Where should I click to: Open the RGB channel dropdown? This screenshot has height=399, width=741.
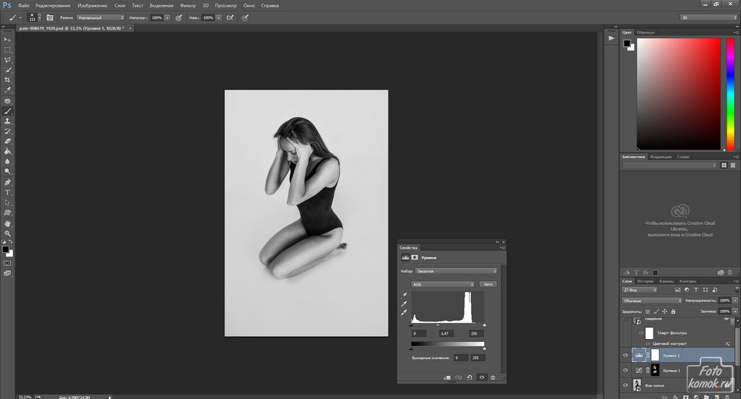pos(443,284)
